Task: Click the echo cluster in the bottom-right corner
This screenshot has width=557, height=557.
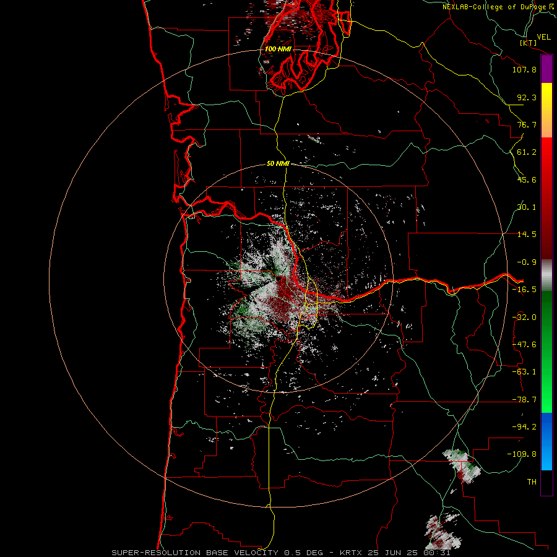Action: click(x=444, y=531)
